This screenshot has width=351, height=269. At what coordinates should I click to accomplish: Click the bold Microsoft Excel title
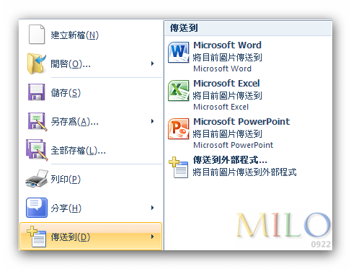point(226,84)
